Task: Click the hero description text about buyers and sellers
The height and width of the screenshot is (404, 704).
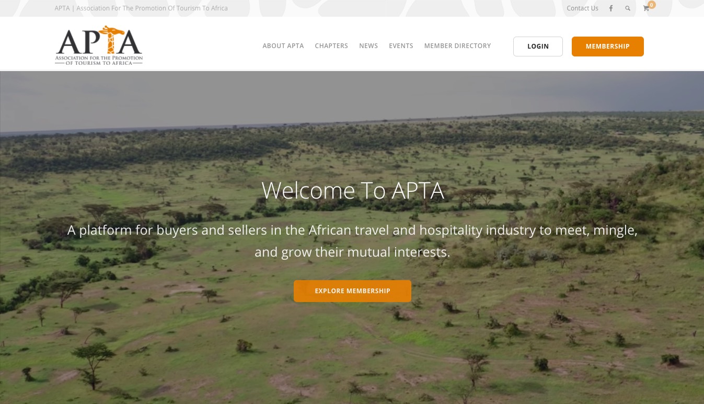Action: point(352,241)
